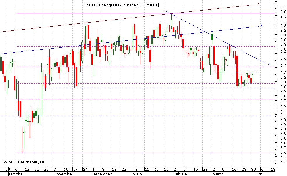Click the date label 15 on the time axis
The image size is (287, 176).
coord(114,169)
